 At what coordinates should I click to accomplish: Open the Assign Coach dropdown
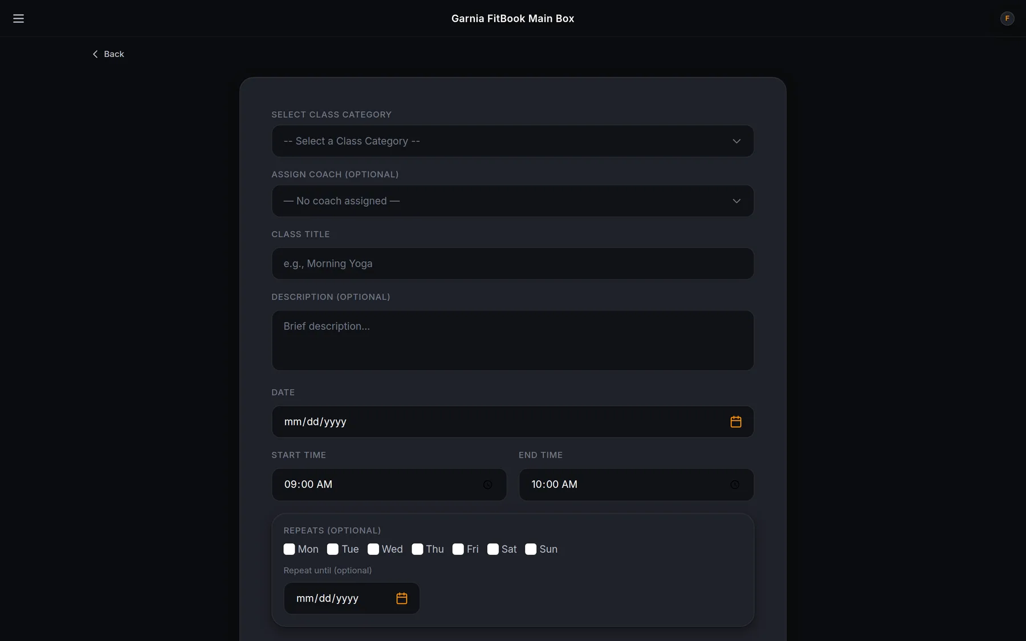tap(512, 201)
